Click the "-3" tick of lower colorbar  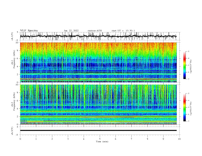(x=188, y=94)
